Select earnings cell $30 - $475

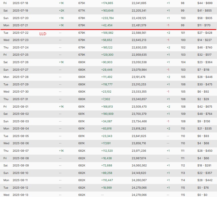click(x=205, y=84)
